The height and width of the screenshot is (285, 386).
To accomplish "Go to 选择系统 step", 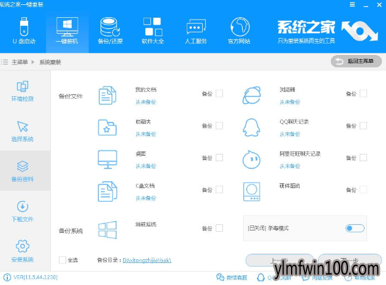I will (23, 131).
